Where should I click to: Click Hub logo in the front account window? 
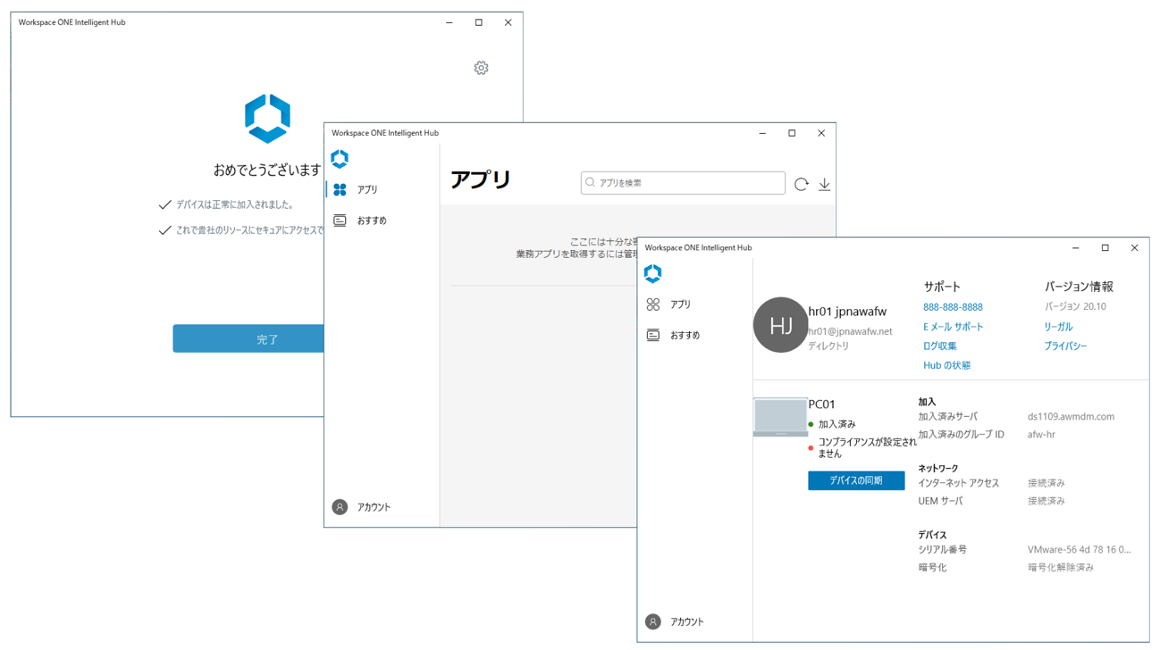coord(652,273)
